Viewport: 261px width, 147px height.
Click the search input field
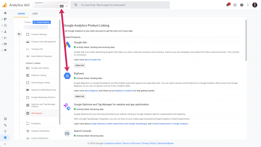120,5
